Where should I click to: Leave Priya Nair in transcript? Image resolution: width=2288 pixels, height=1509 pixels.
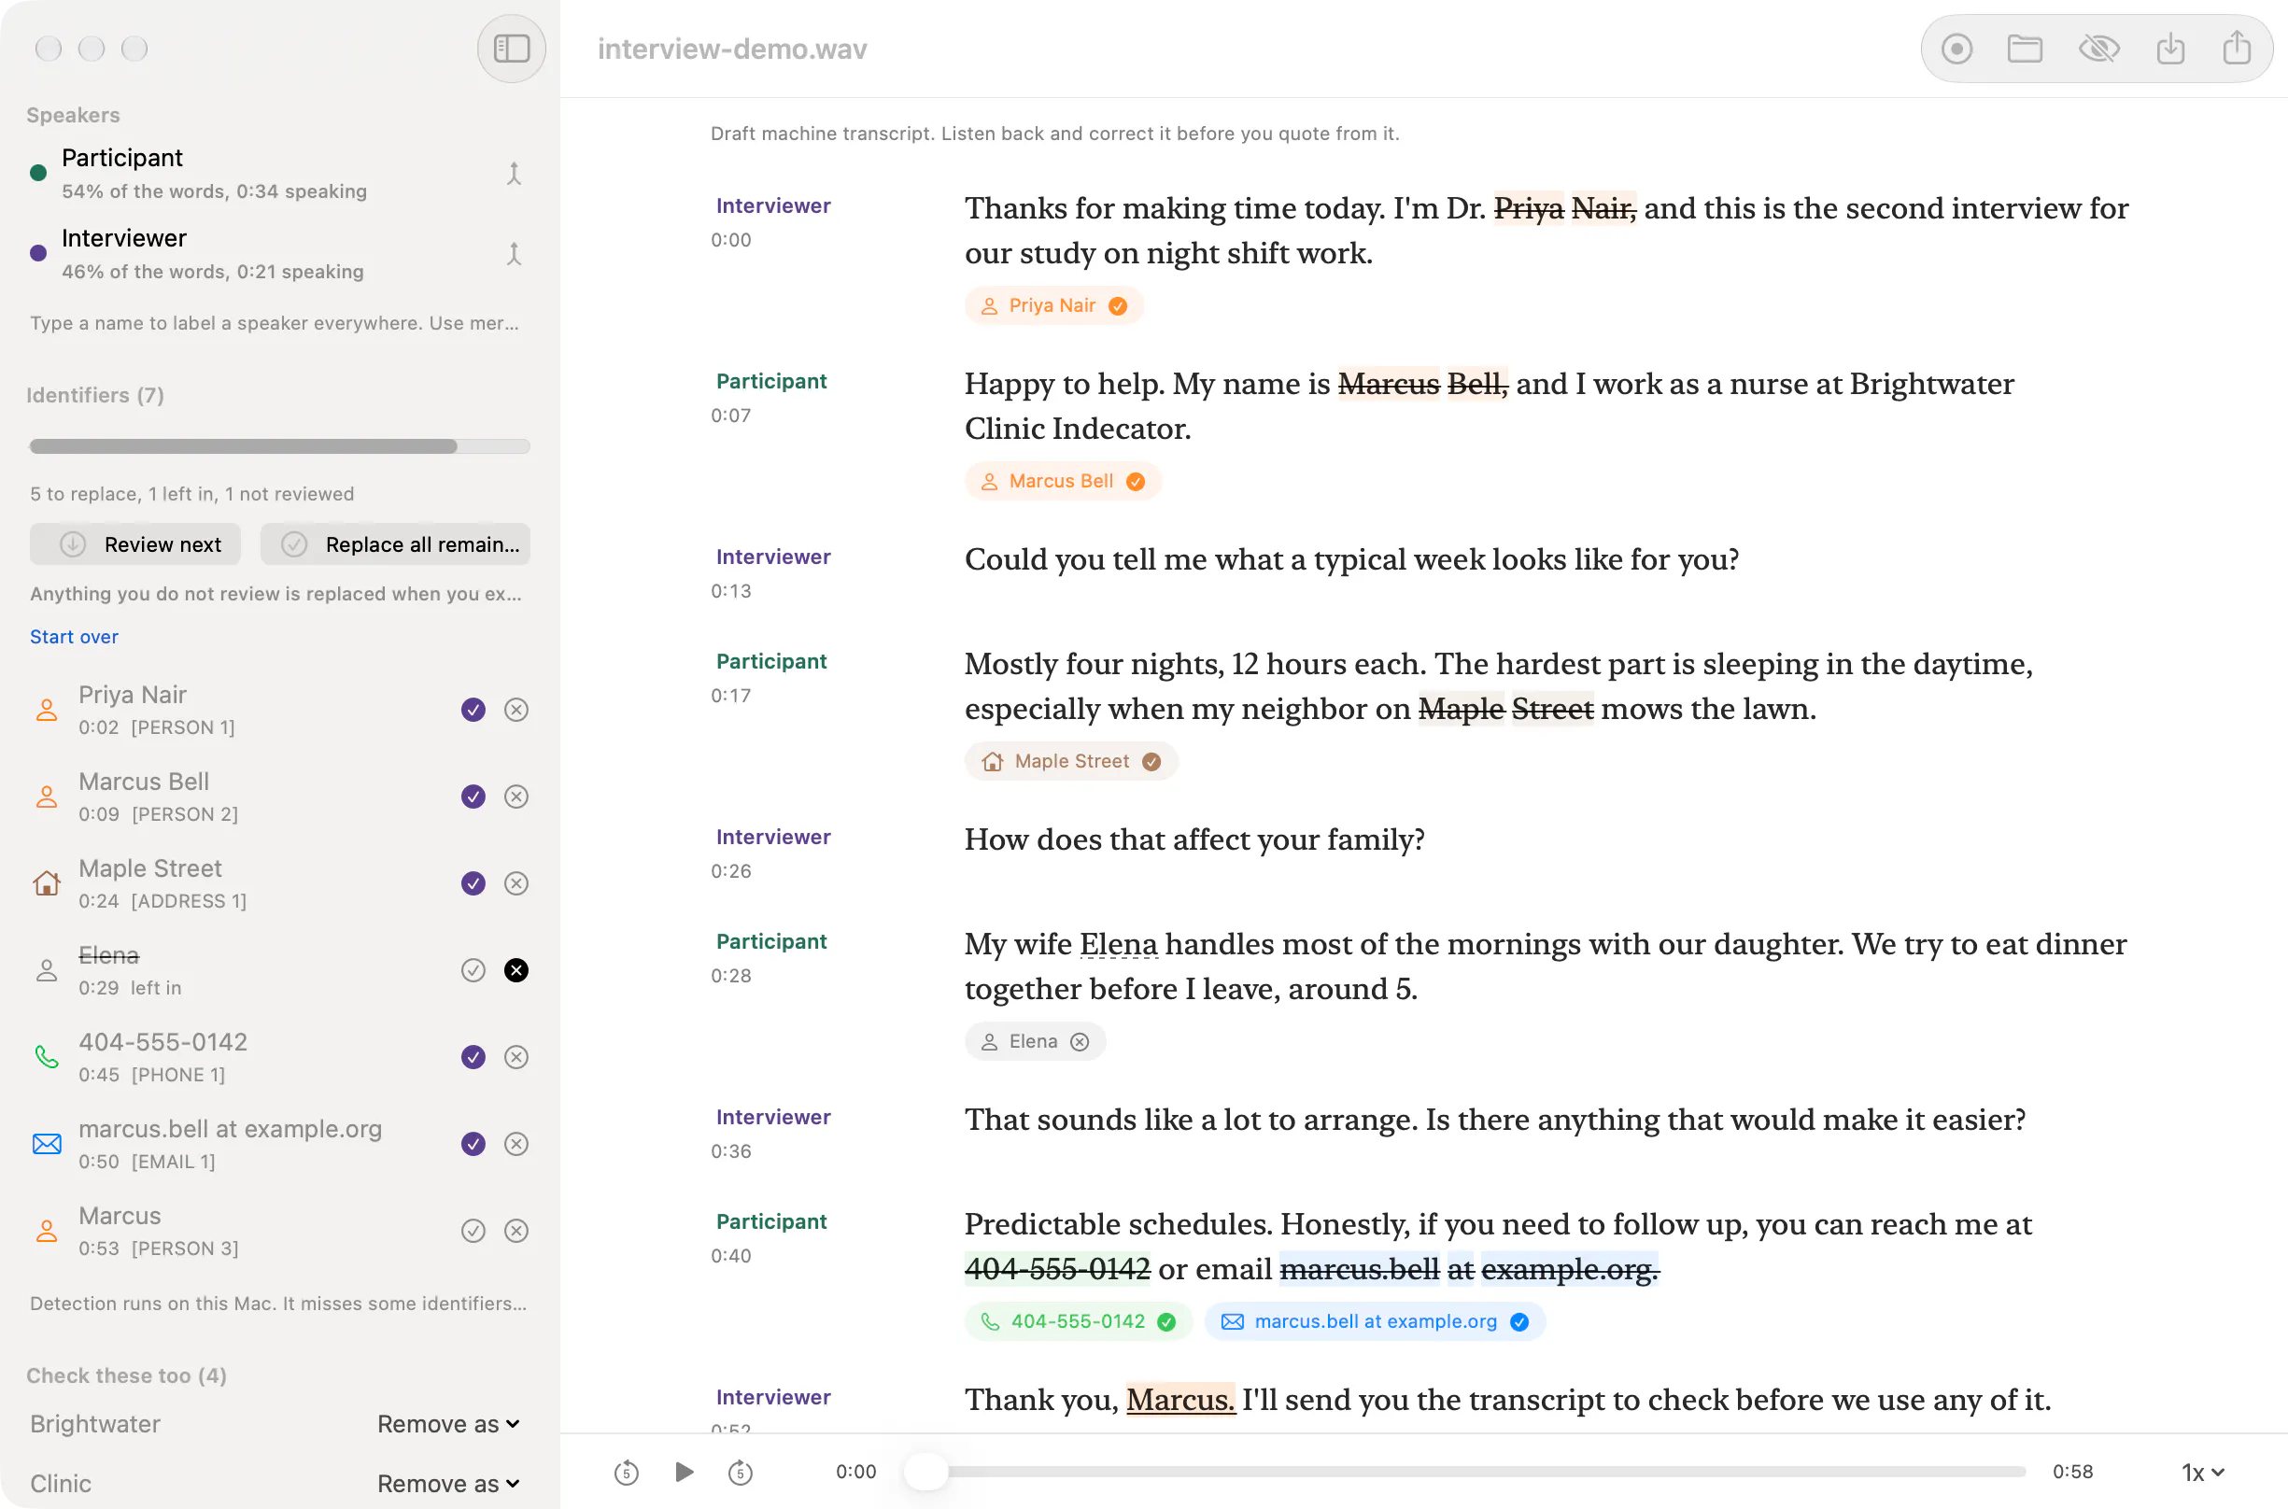pyautogui.click(x=516, y=710)
